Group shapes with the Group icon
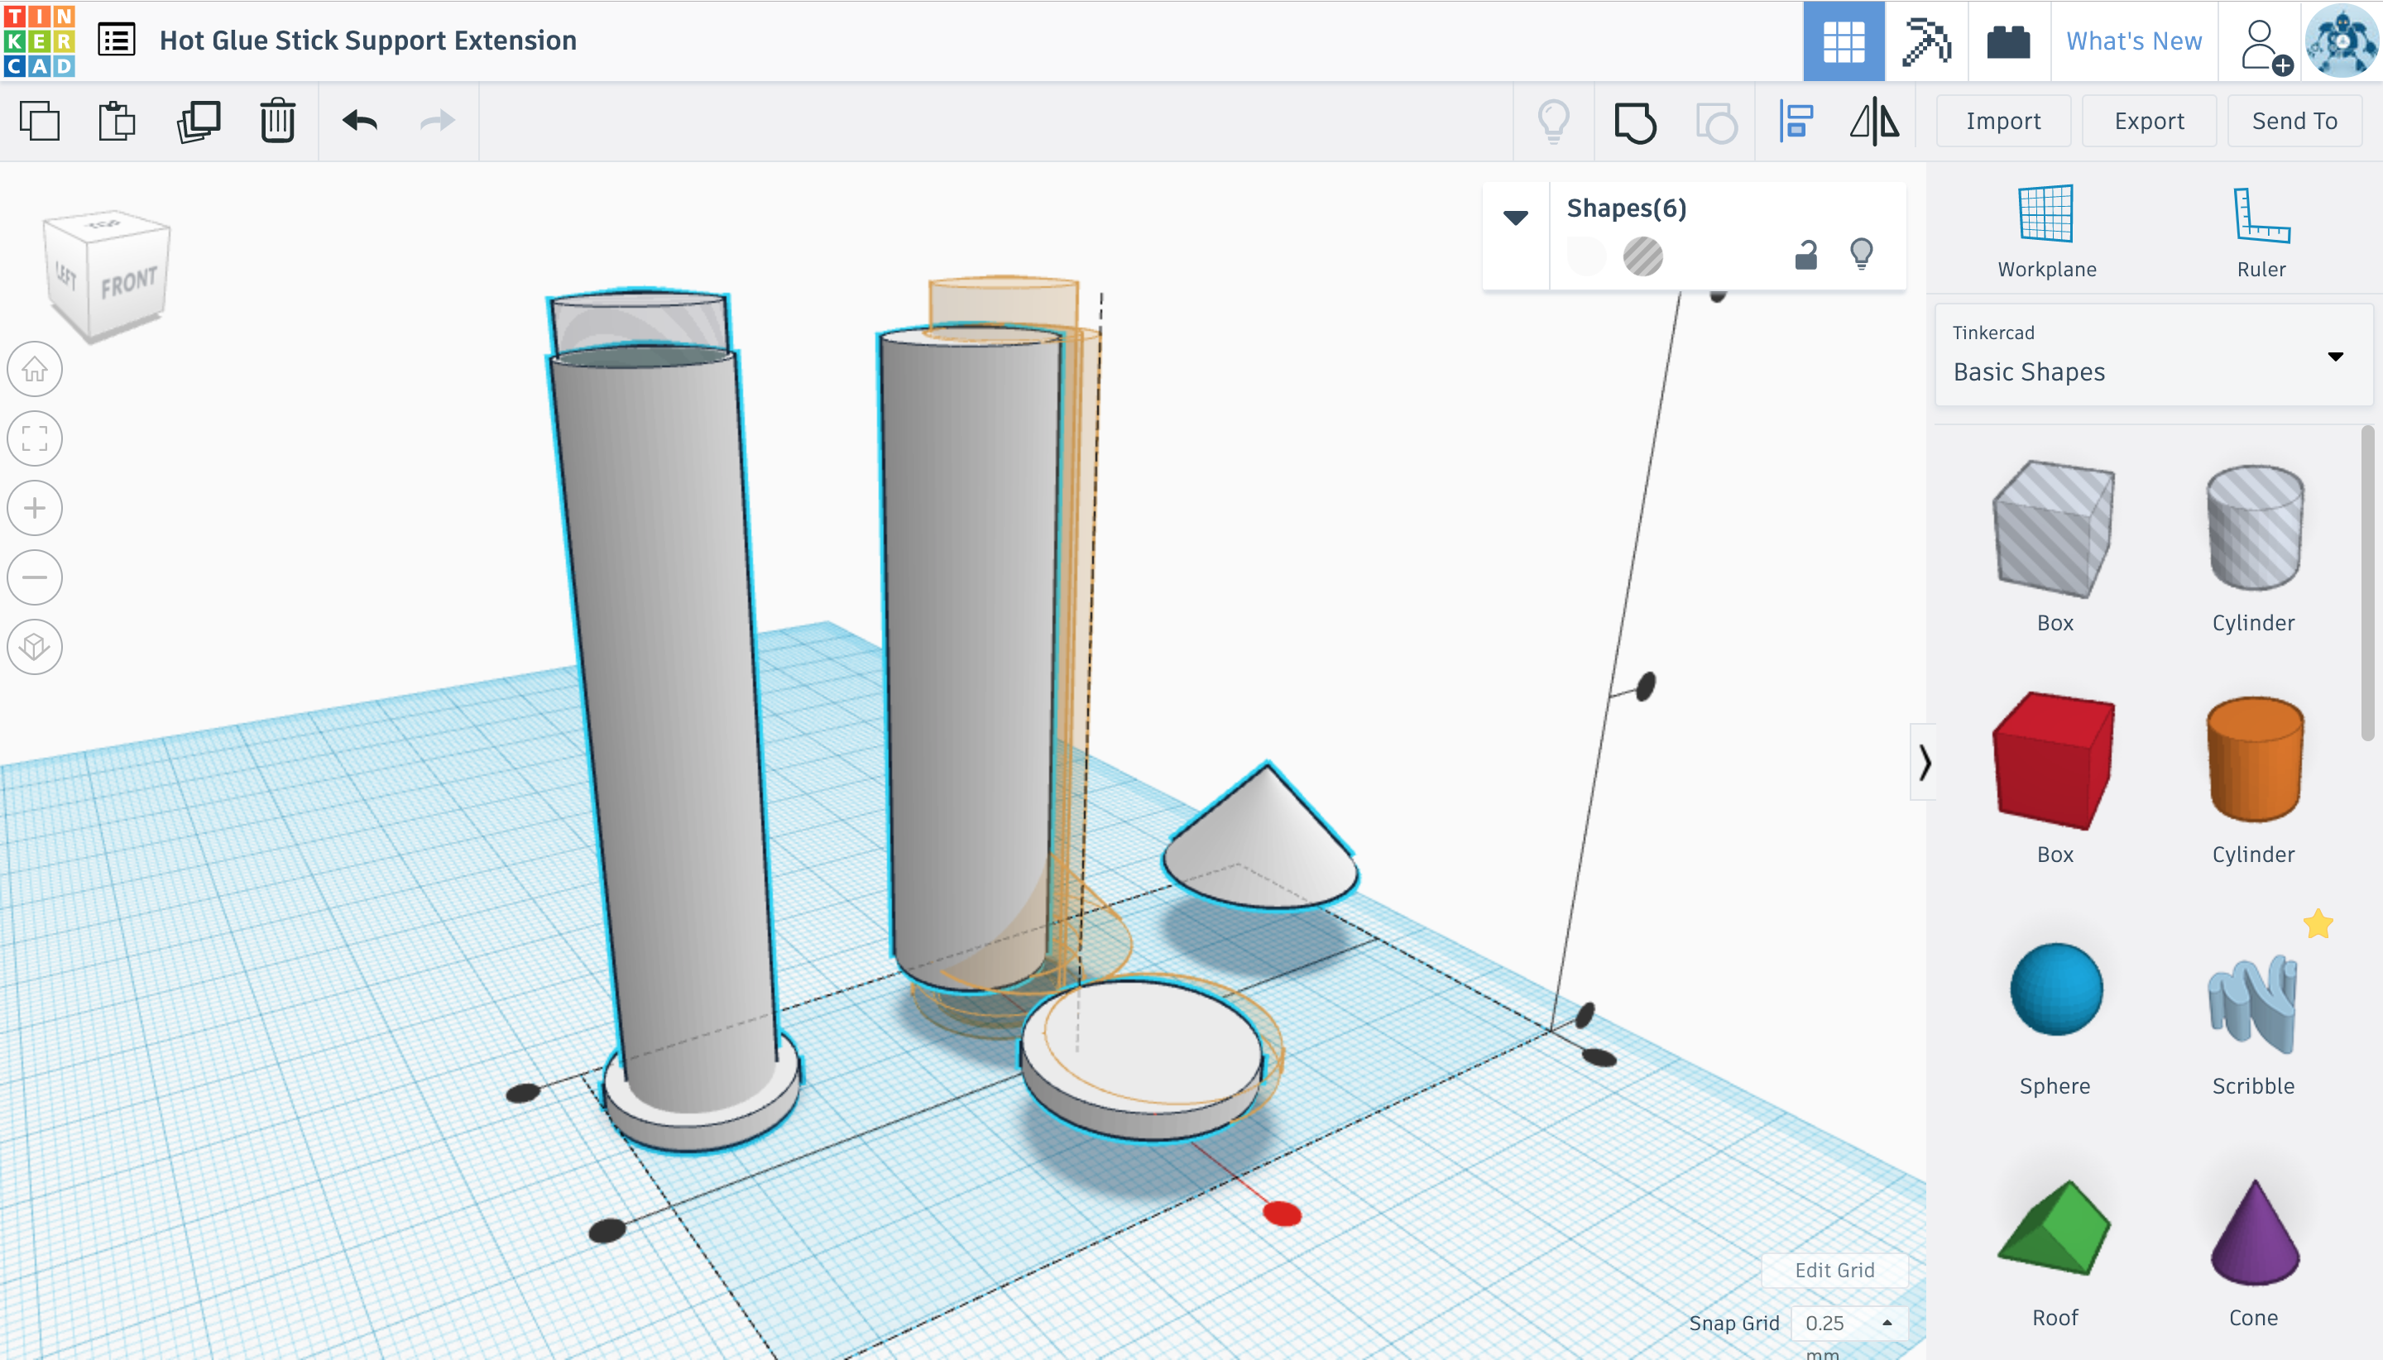 pyautogui.click(x=1635, y=122)
